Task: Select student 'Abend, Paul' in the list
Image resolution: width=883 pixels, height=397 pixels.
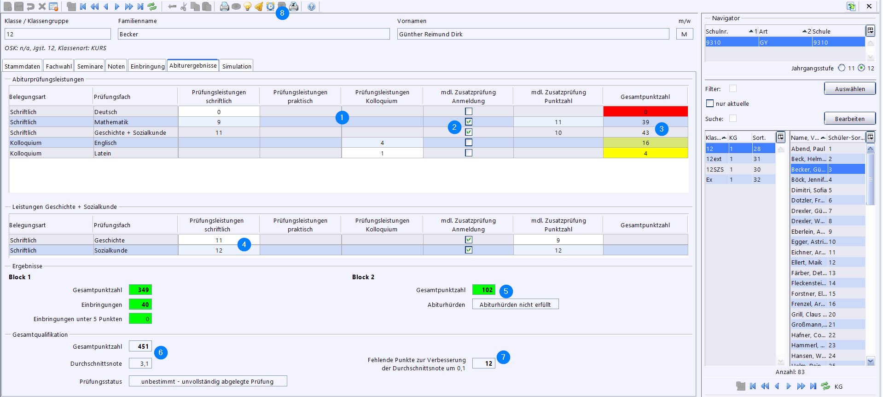Action: point(827,149)
